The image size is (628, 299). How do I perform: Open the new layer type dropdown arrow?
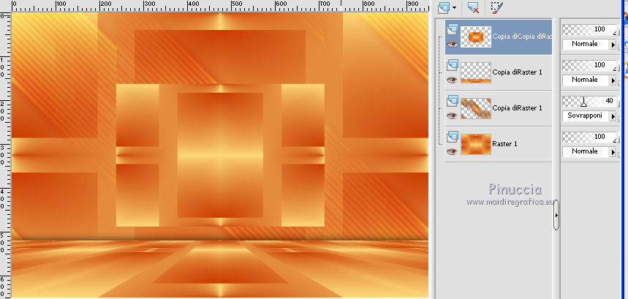pyautogui.click(x=454, y=7)
